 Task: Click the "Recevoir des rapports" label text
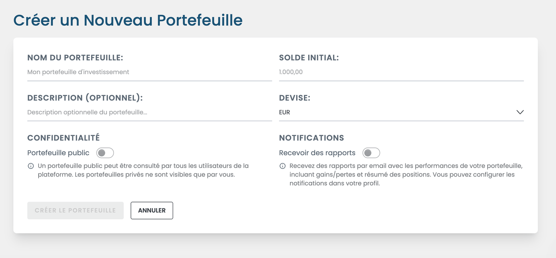point(317,153)
